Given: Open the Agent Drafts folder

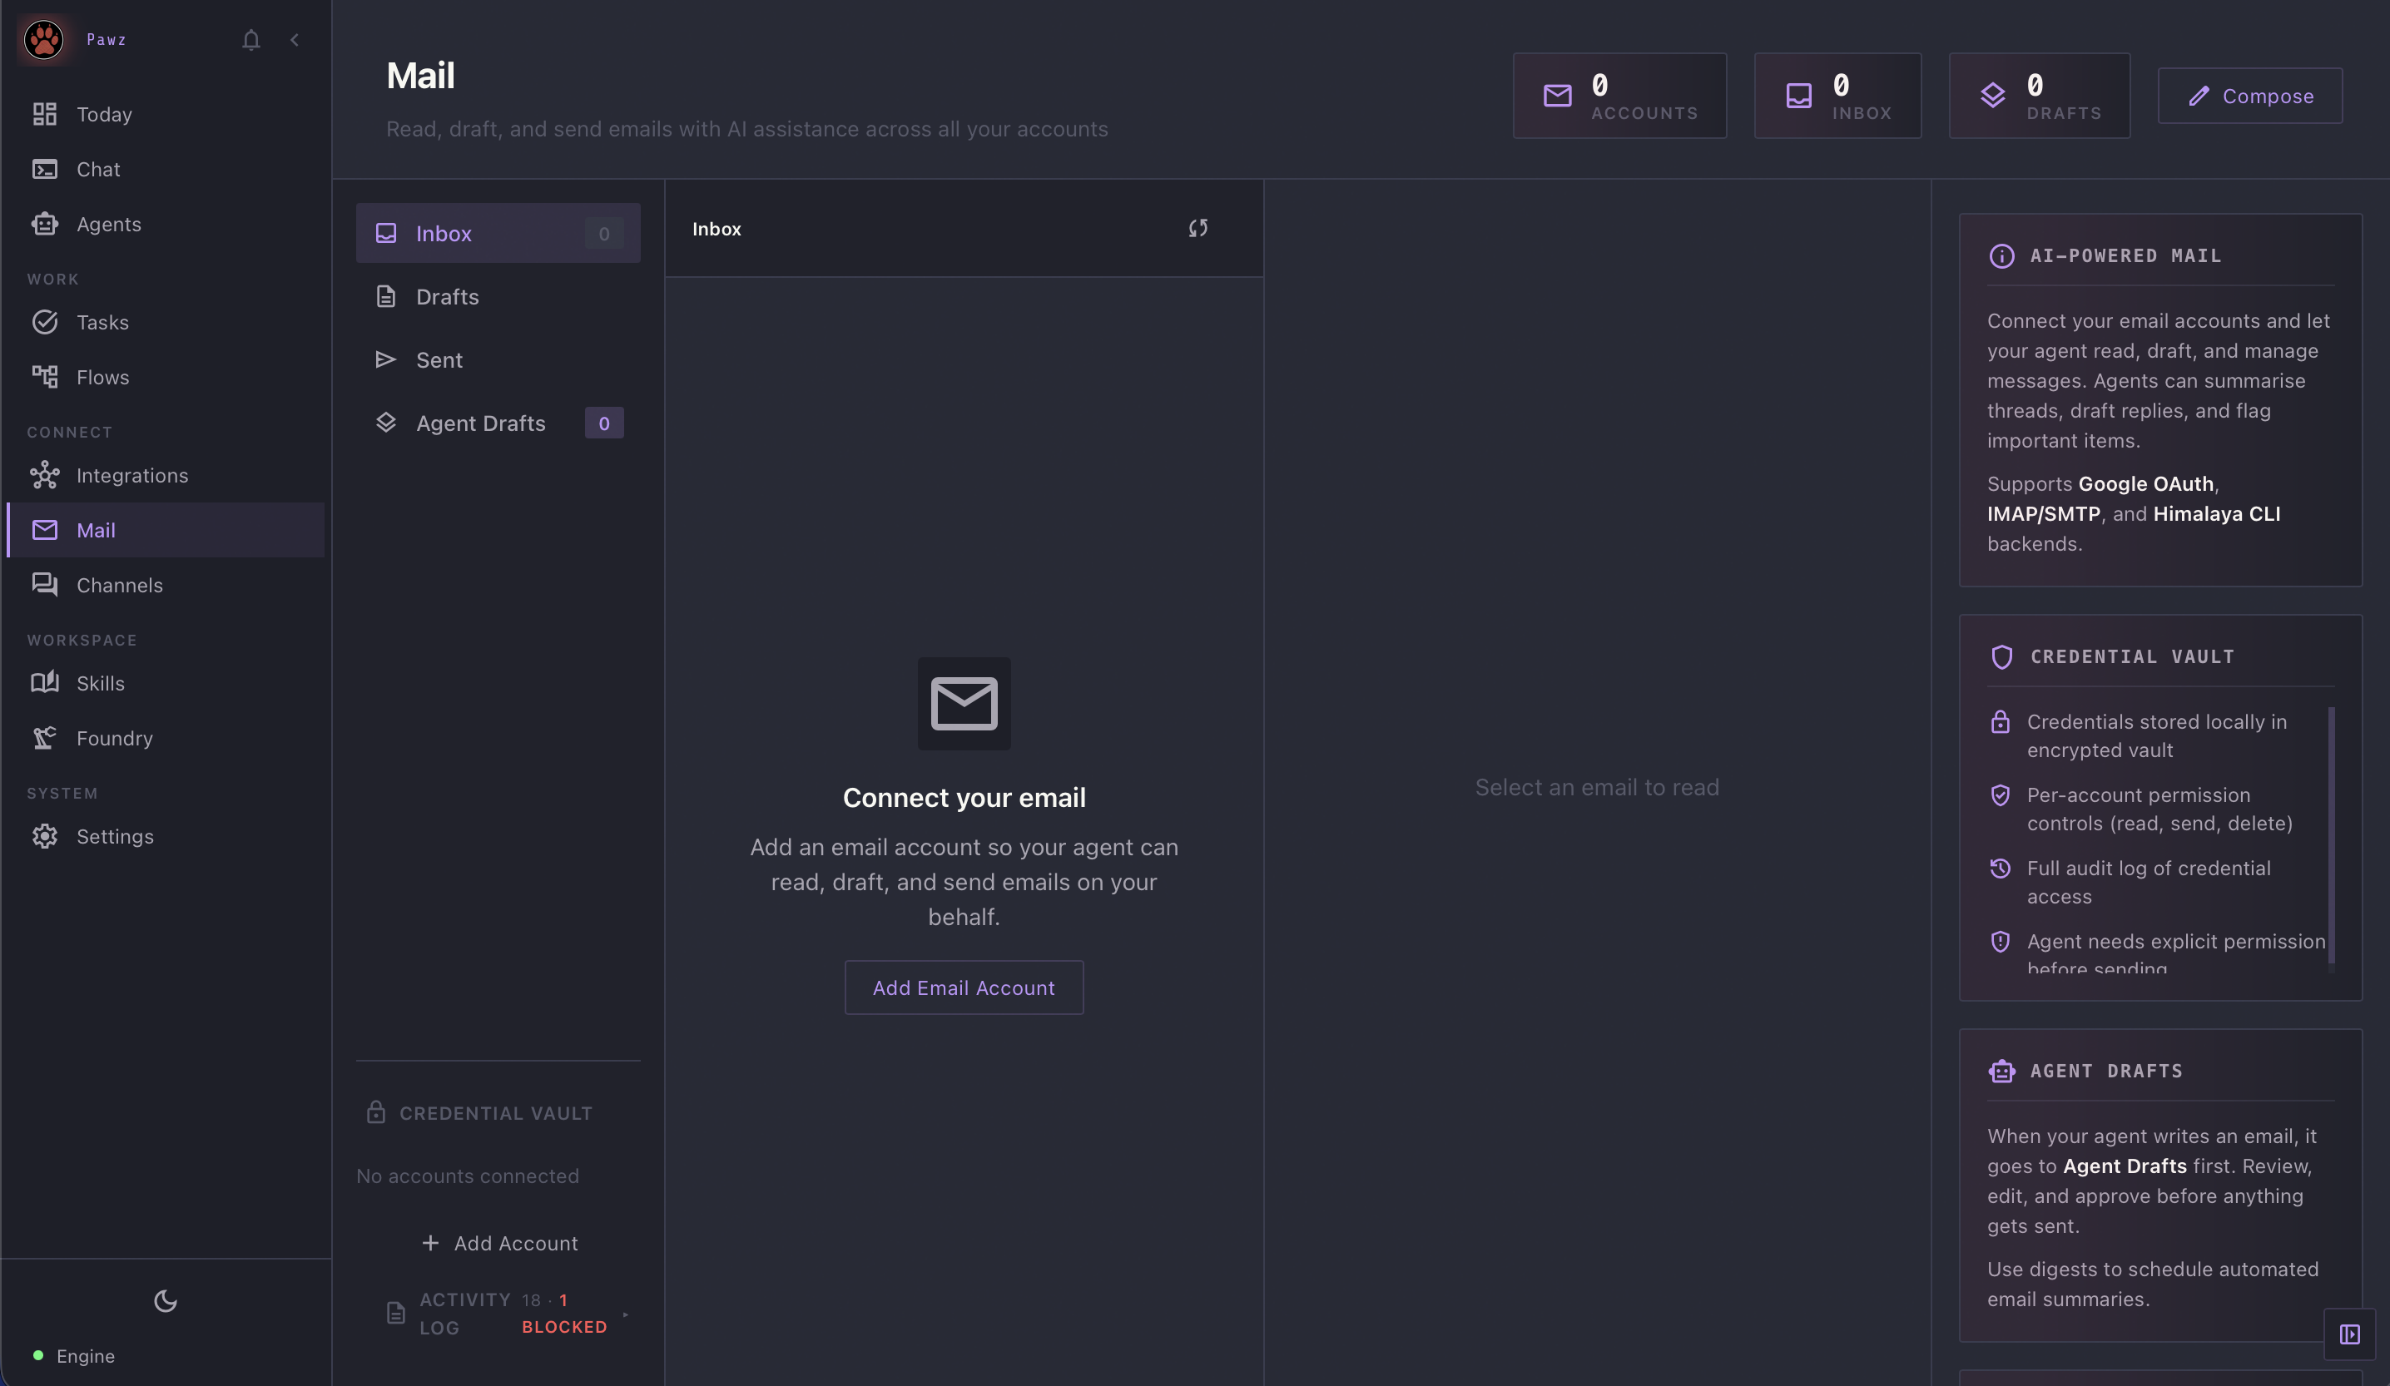Looking at the screenshot, I should [481, 423].
